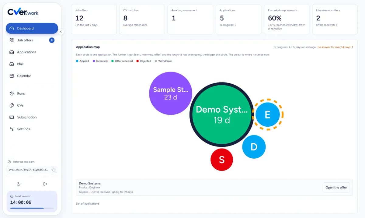
Task: Click the Interview purple legend dot
Action: [x=94, y=61]
